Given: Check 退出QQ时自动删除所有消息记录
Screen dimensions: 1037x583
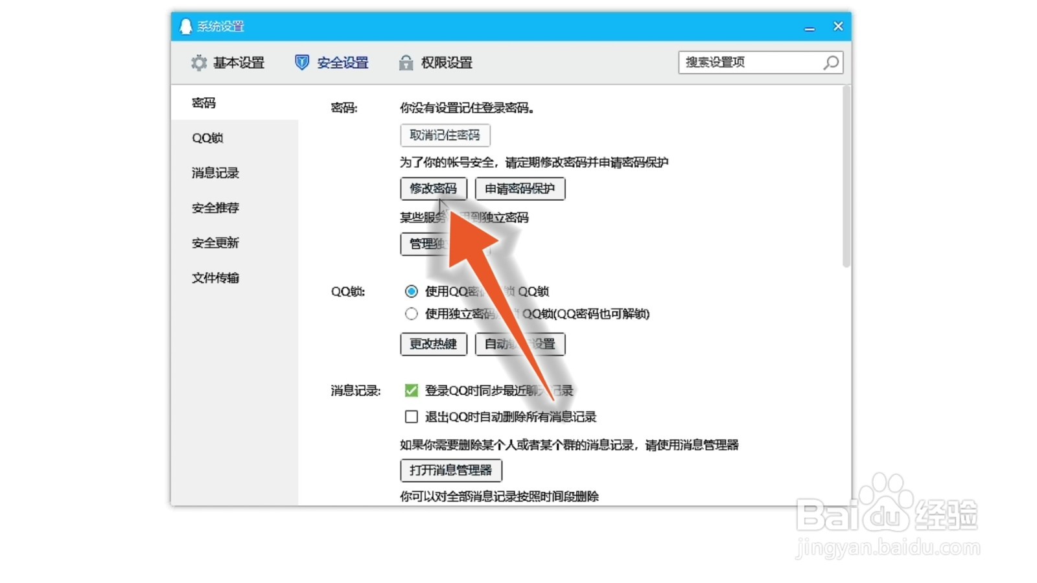Looking at the screenshot, I should pos(411,417).
